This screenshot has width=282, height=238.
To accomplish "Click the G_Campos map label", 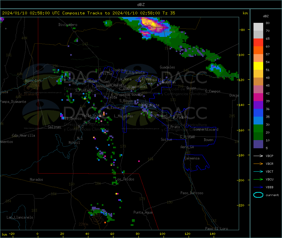I will [213, 91].
